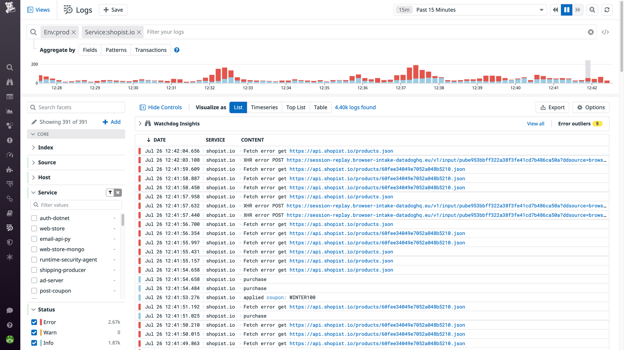Select the Patterns aggregation tab
The height and width of the screenshot is (350, 624).
(116, 50)
